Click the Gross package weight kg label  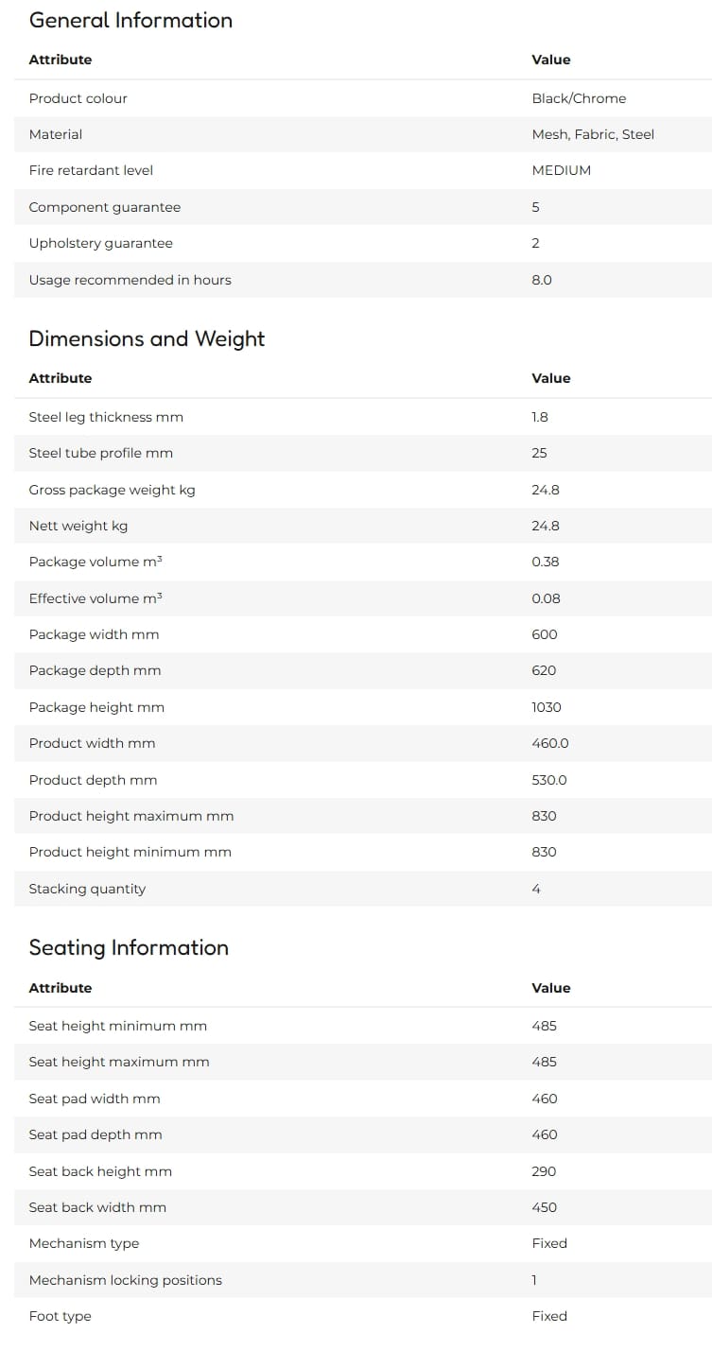(113, 490)
